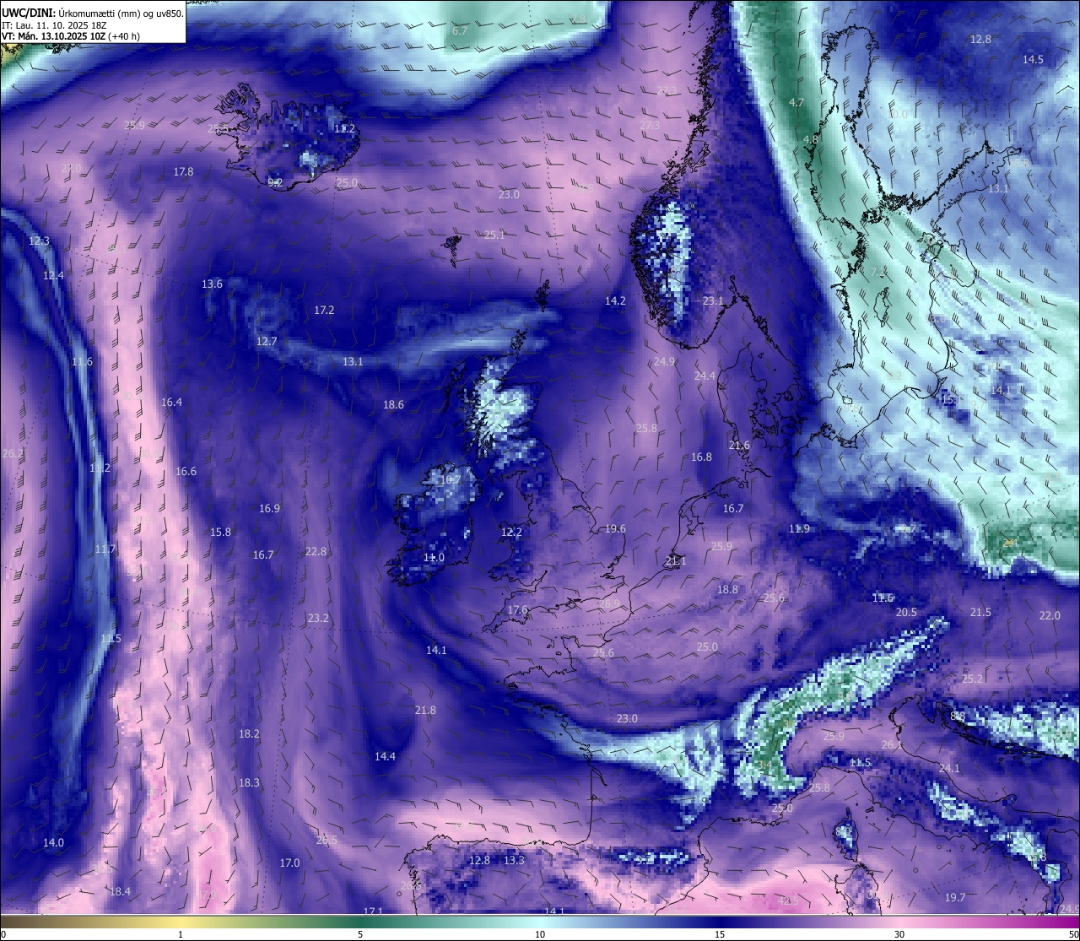Click the value 14.2 west of Norway
The image size is (1080, 941).
click(615, 300)
